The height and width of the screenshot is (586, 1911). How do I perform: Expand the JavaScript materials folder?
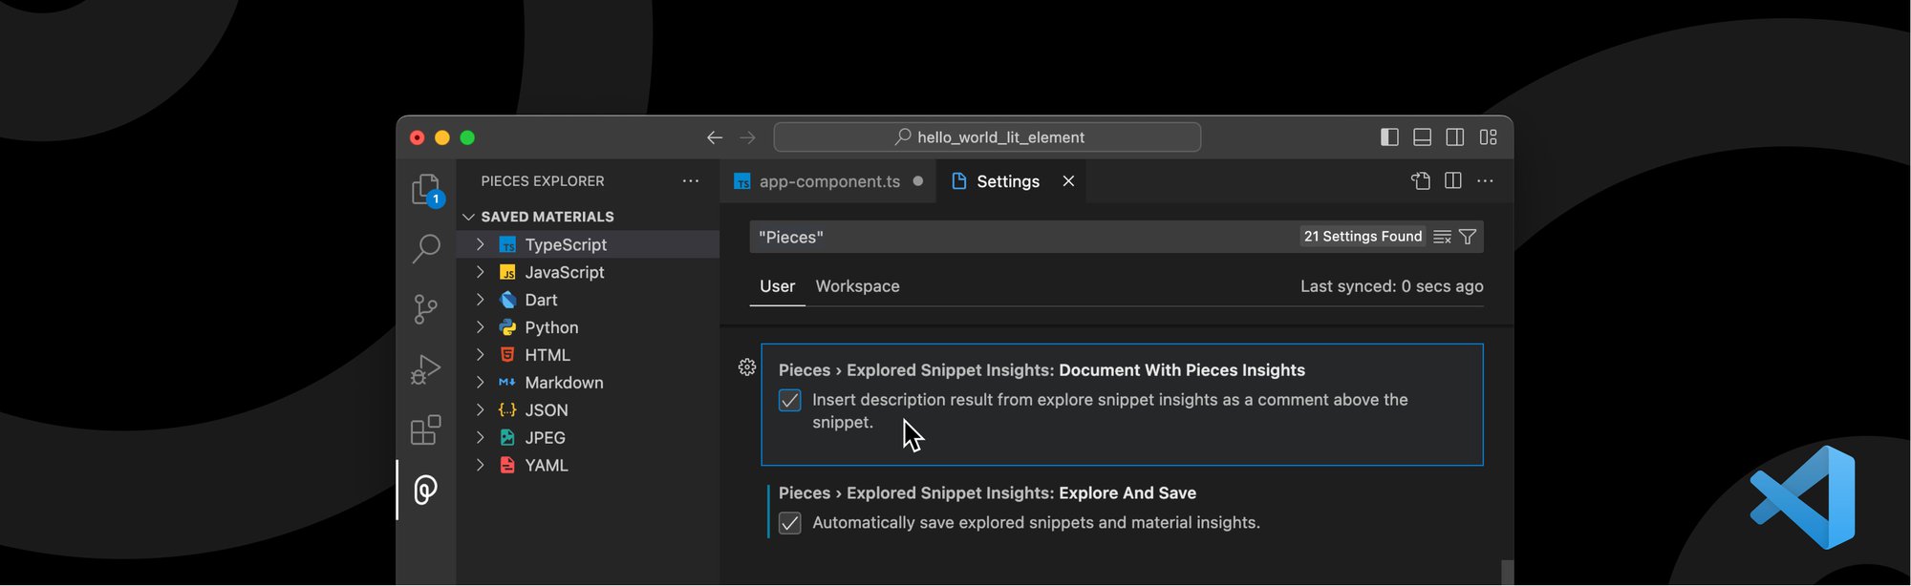[x=480, y=273]
